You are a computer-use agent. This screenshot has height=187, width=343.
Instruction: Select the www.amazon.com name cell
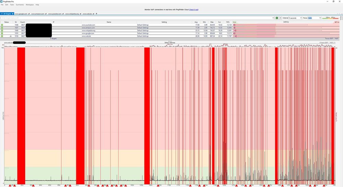pyautogui.click(x=88, y=28)
